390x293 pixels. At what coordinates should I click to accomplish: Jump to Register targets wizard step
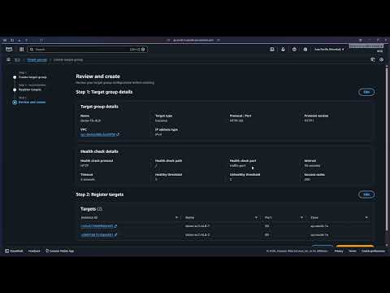click(x=30, y=90)
